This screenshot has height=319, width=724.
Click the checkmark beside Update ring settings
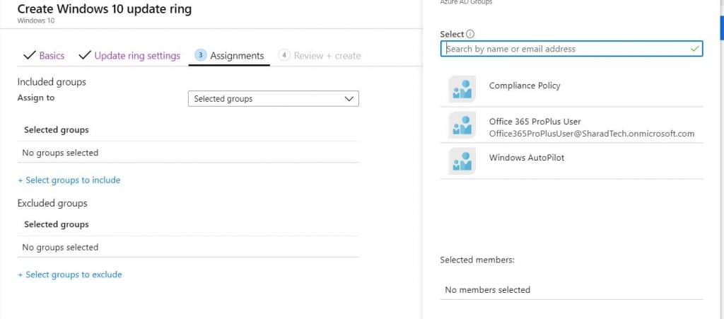click(x=85, y=55)
